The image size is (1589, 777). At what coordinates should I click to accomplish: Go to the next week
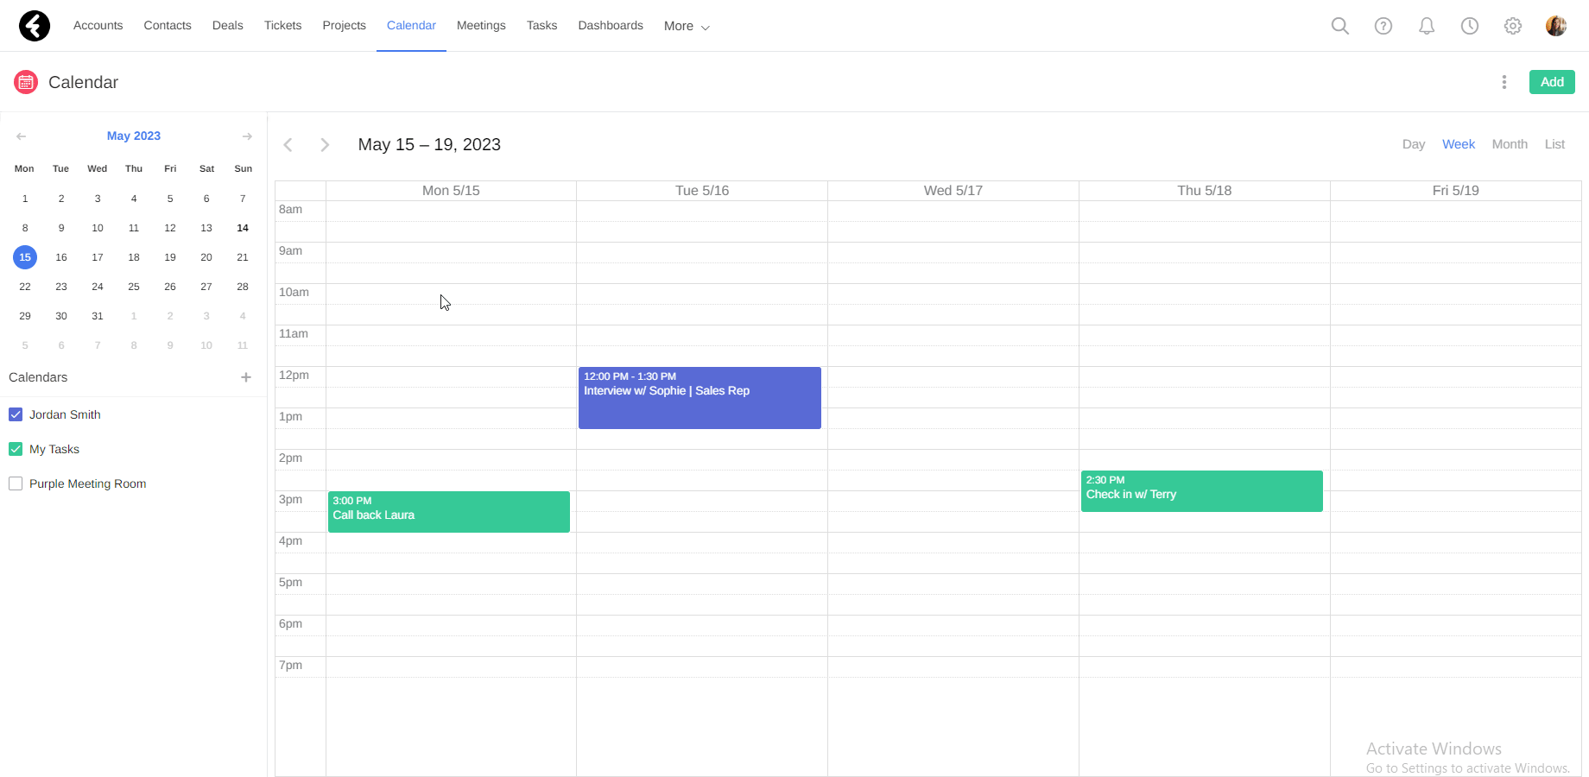325,145
